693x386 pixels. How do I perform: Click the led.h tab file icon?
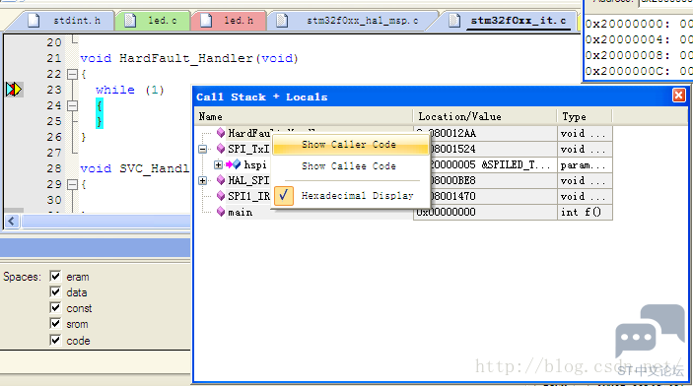(206, 21)
